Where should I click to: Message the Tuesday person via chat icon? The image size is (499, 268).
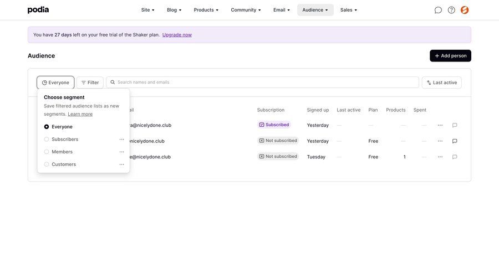click(x=455, y=157)
